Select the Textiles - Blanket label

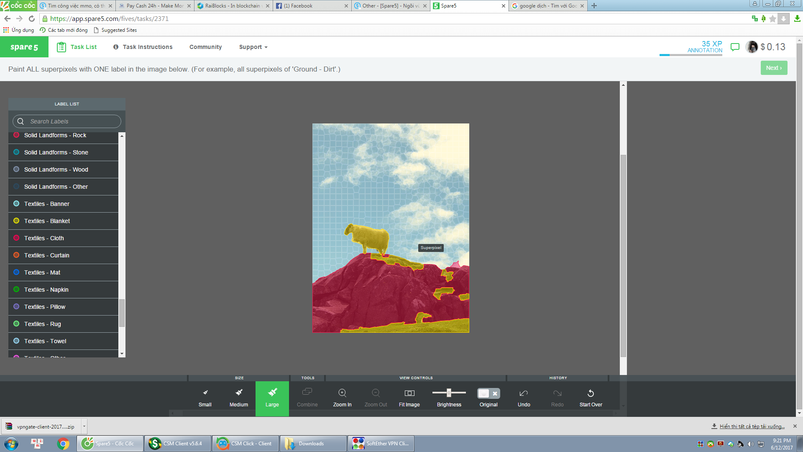pyautogui.click(x=47, y=221)
